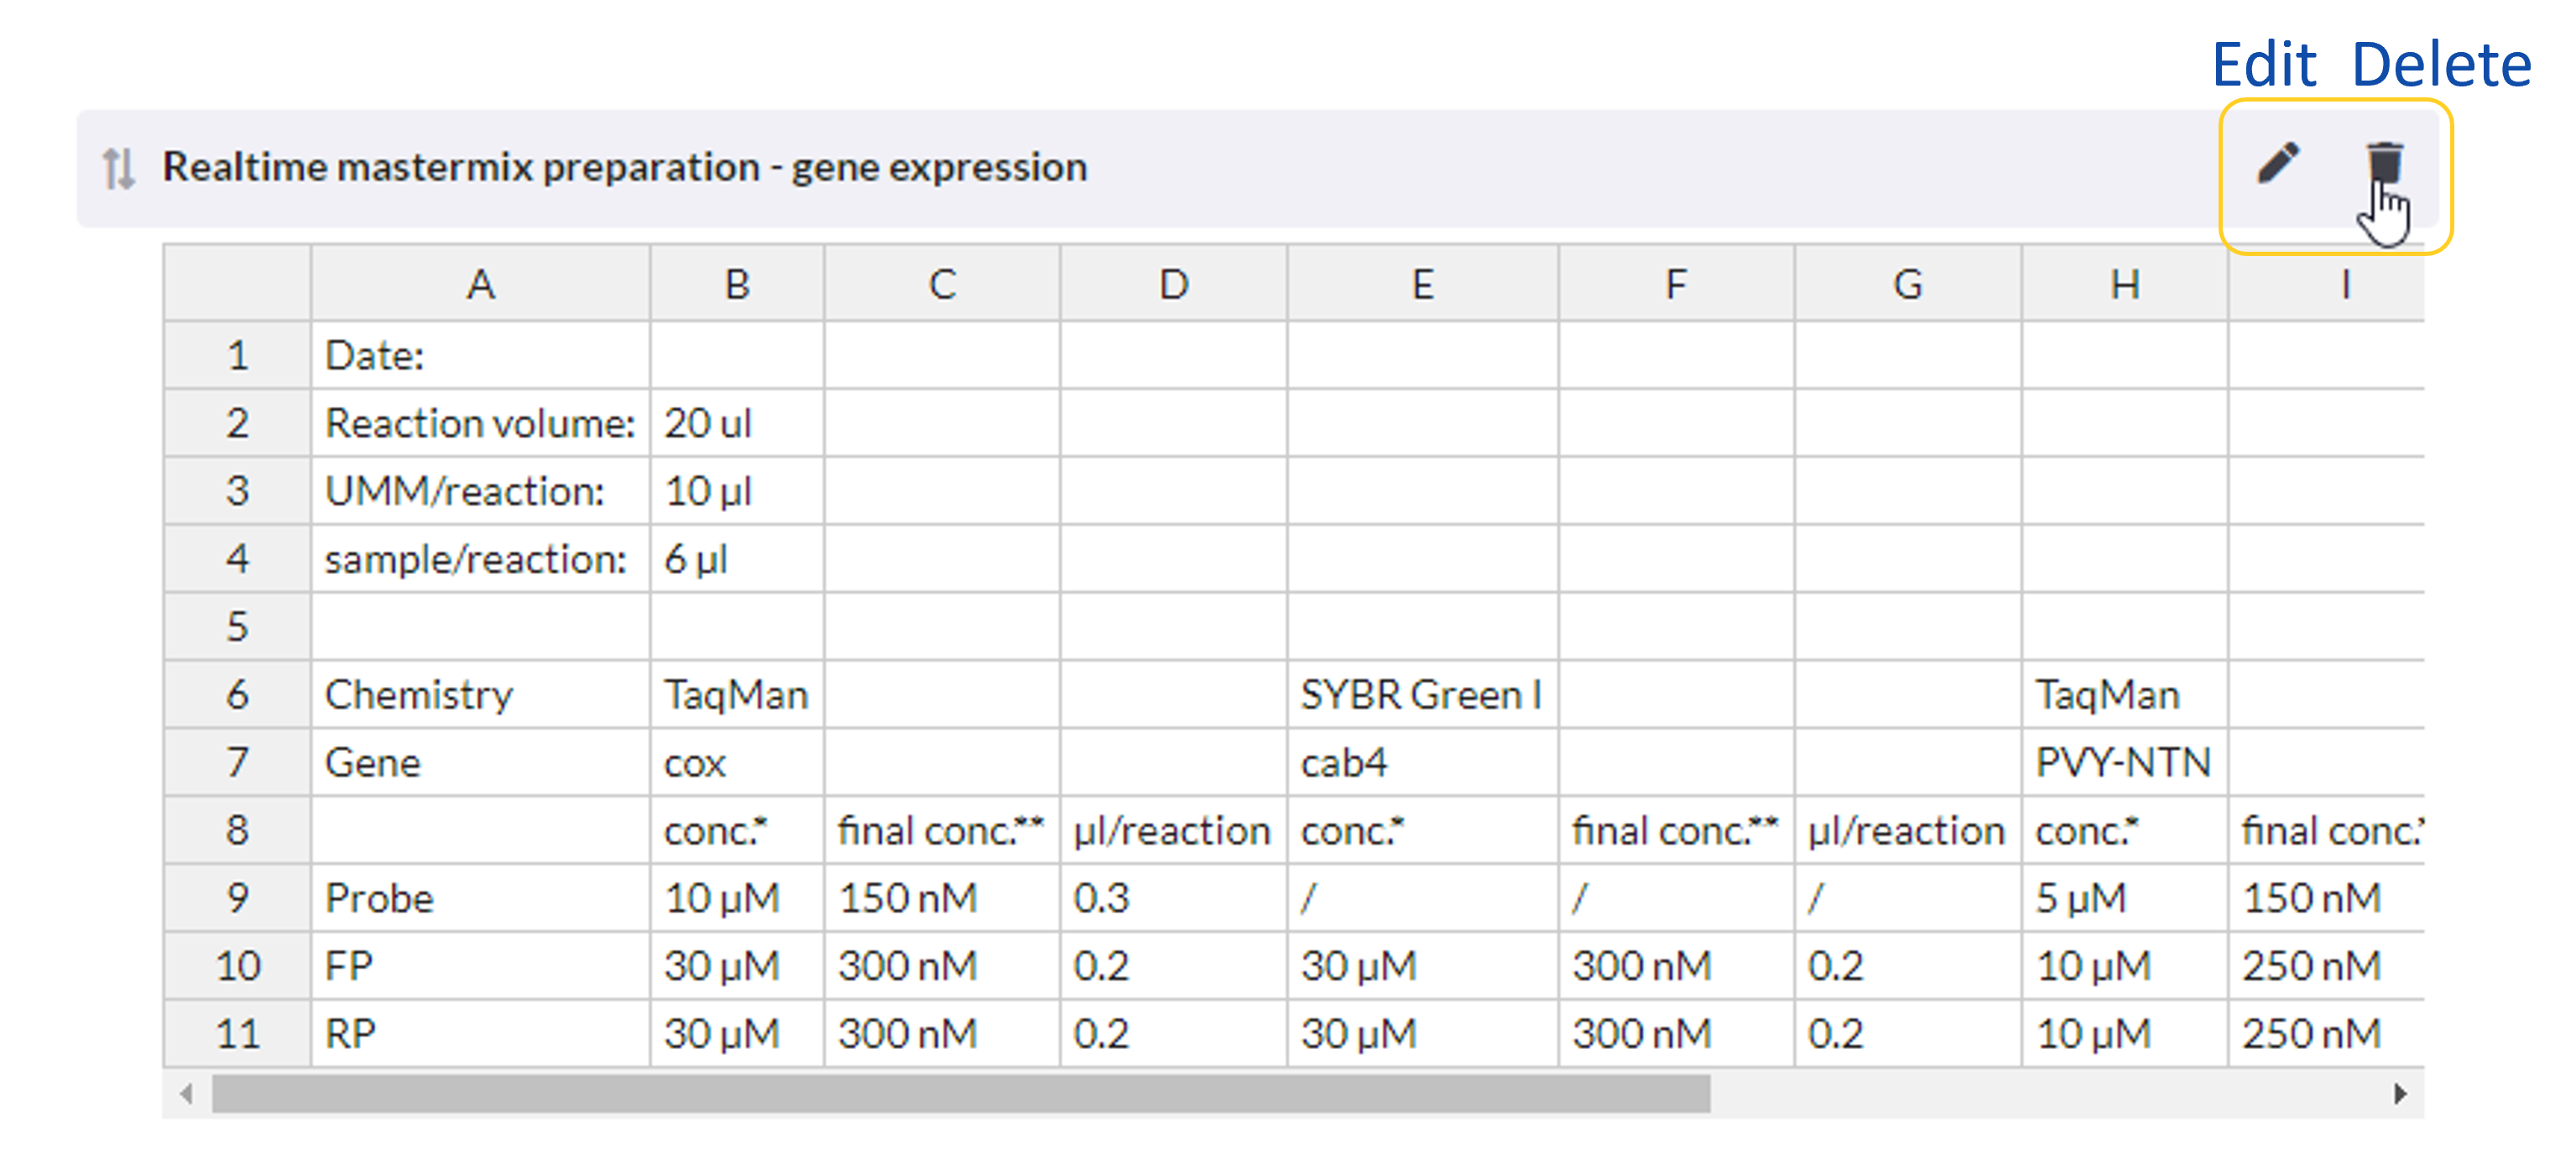This screenshot has width=2576, height=1169.
Task: Select row 11 header
Action: click(237, 1033)
